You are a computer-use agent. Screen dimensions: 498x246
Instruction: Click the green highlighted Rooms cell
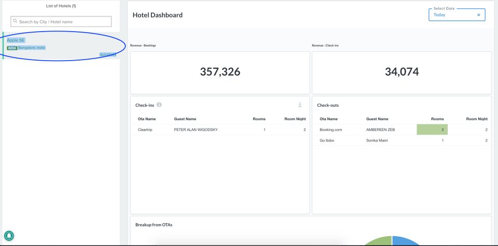(432, 129)
